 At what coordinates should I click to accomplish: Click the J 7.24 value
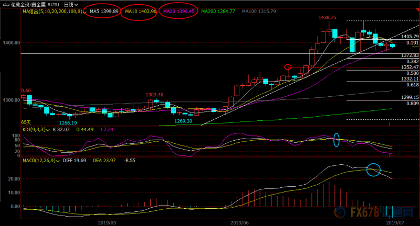(107, 130)
